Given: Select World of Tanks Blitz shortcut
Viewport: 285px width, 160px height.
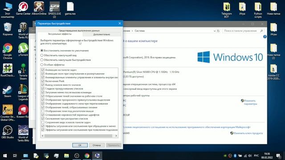Looking at the screenshot, I should 23,133.
